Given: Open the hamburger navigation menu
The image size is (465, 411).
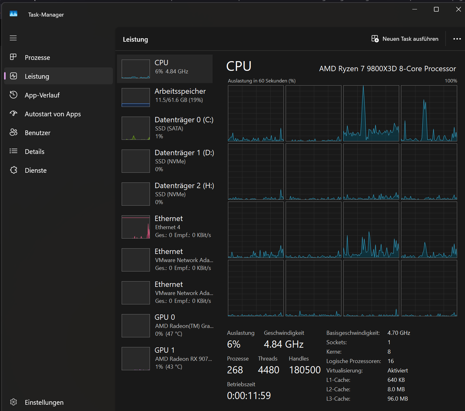Looking at the screenshot, I should click(x=13, y=38).
